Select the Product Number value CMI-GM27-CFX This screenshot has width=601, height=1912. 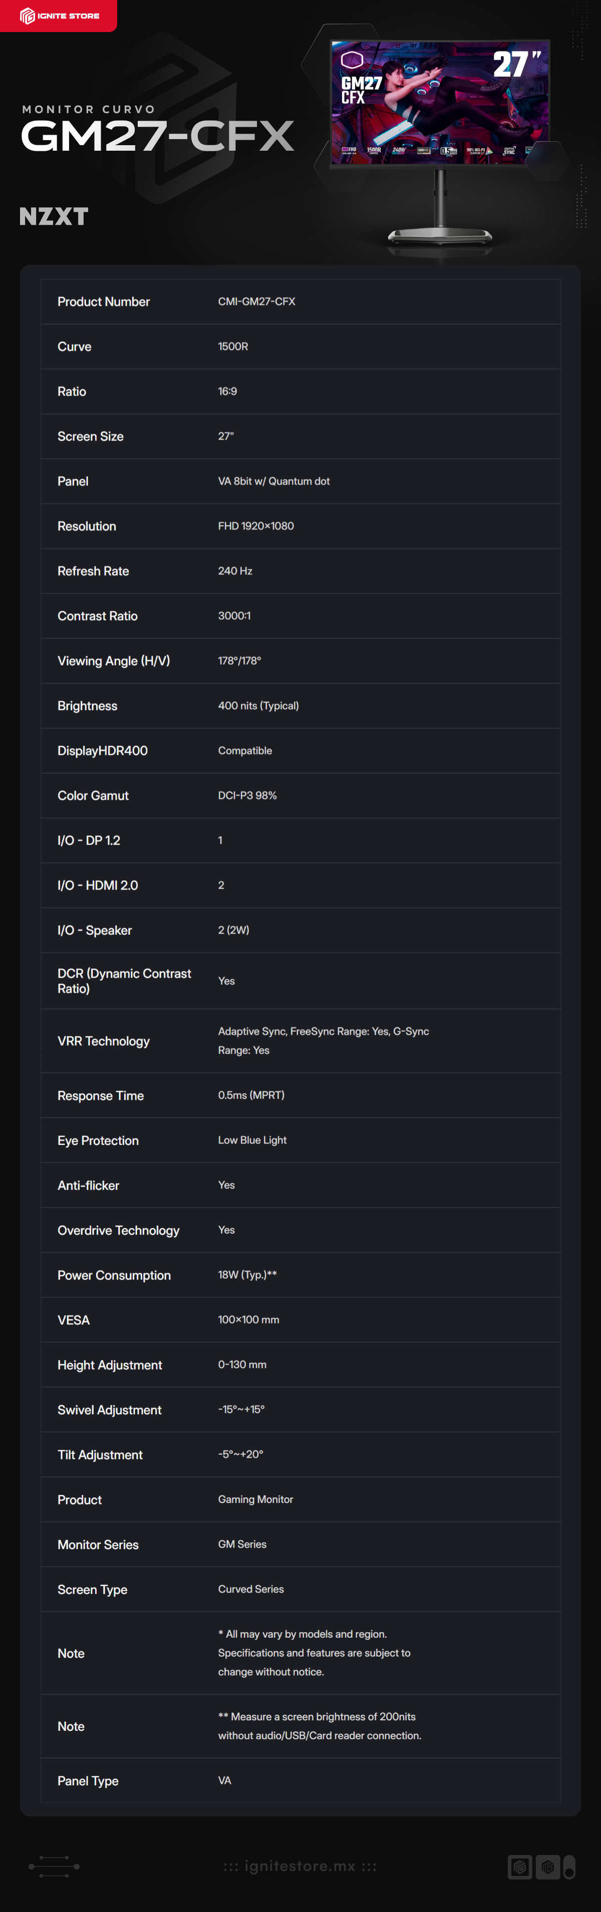[x=256, y=301]
